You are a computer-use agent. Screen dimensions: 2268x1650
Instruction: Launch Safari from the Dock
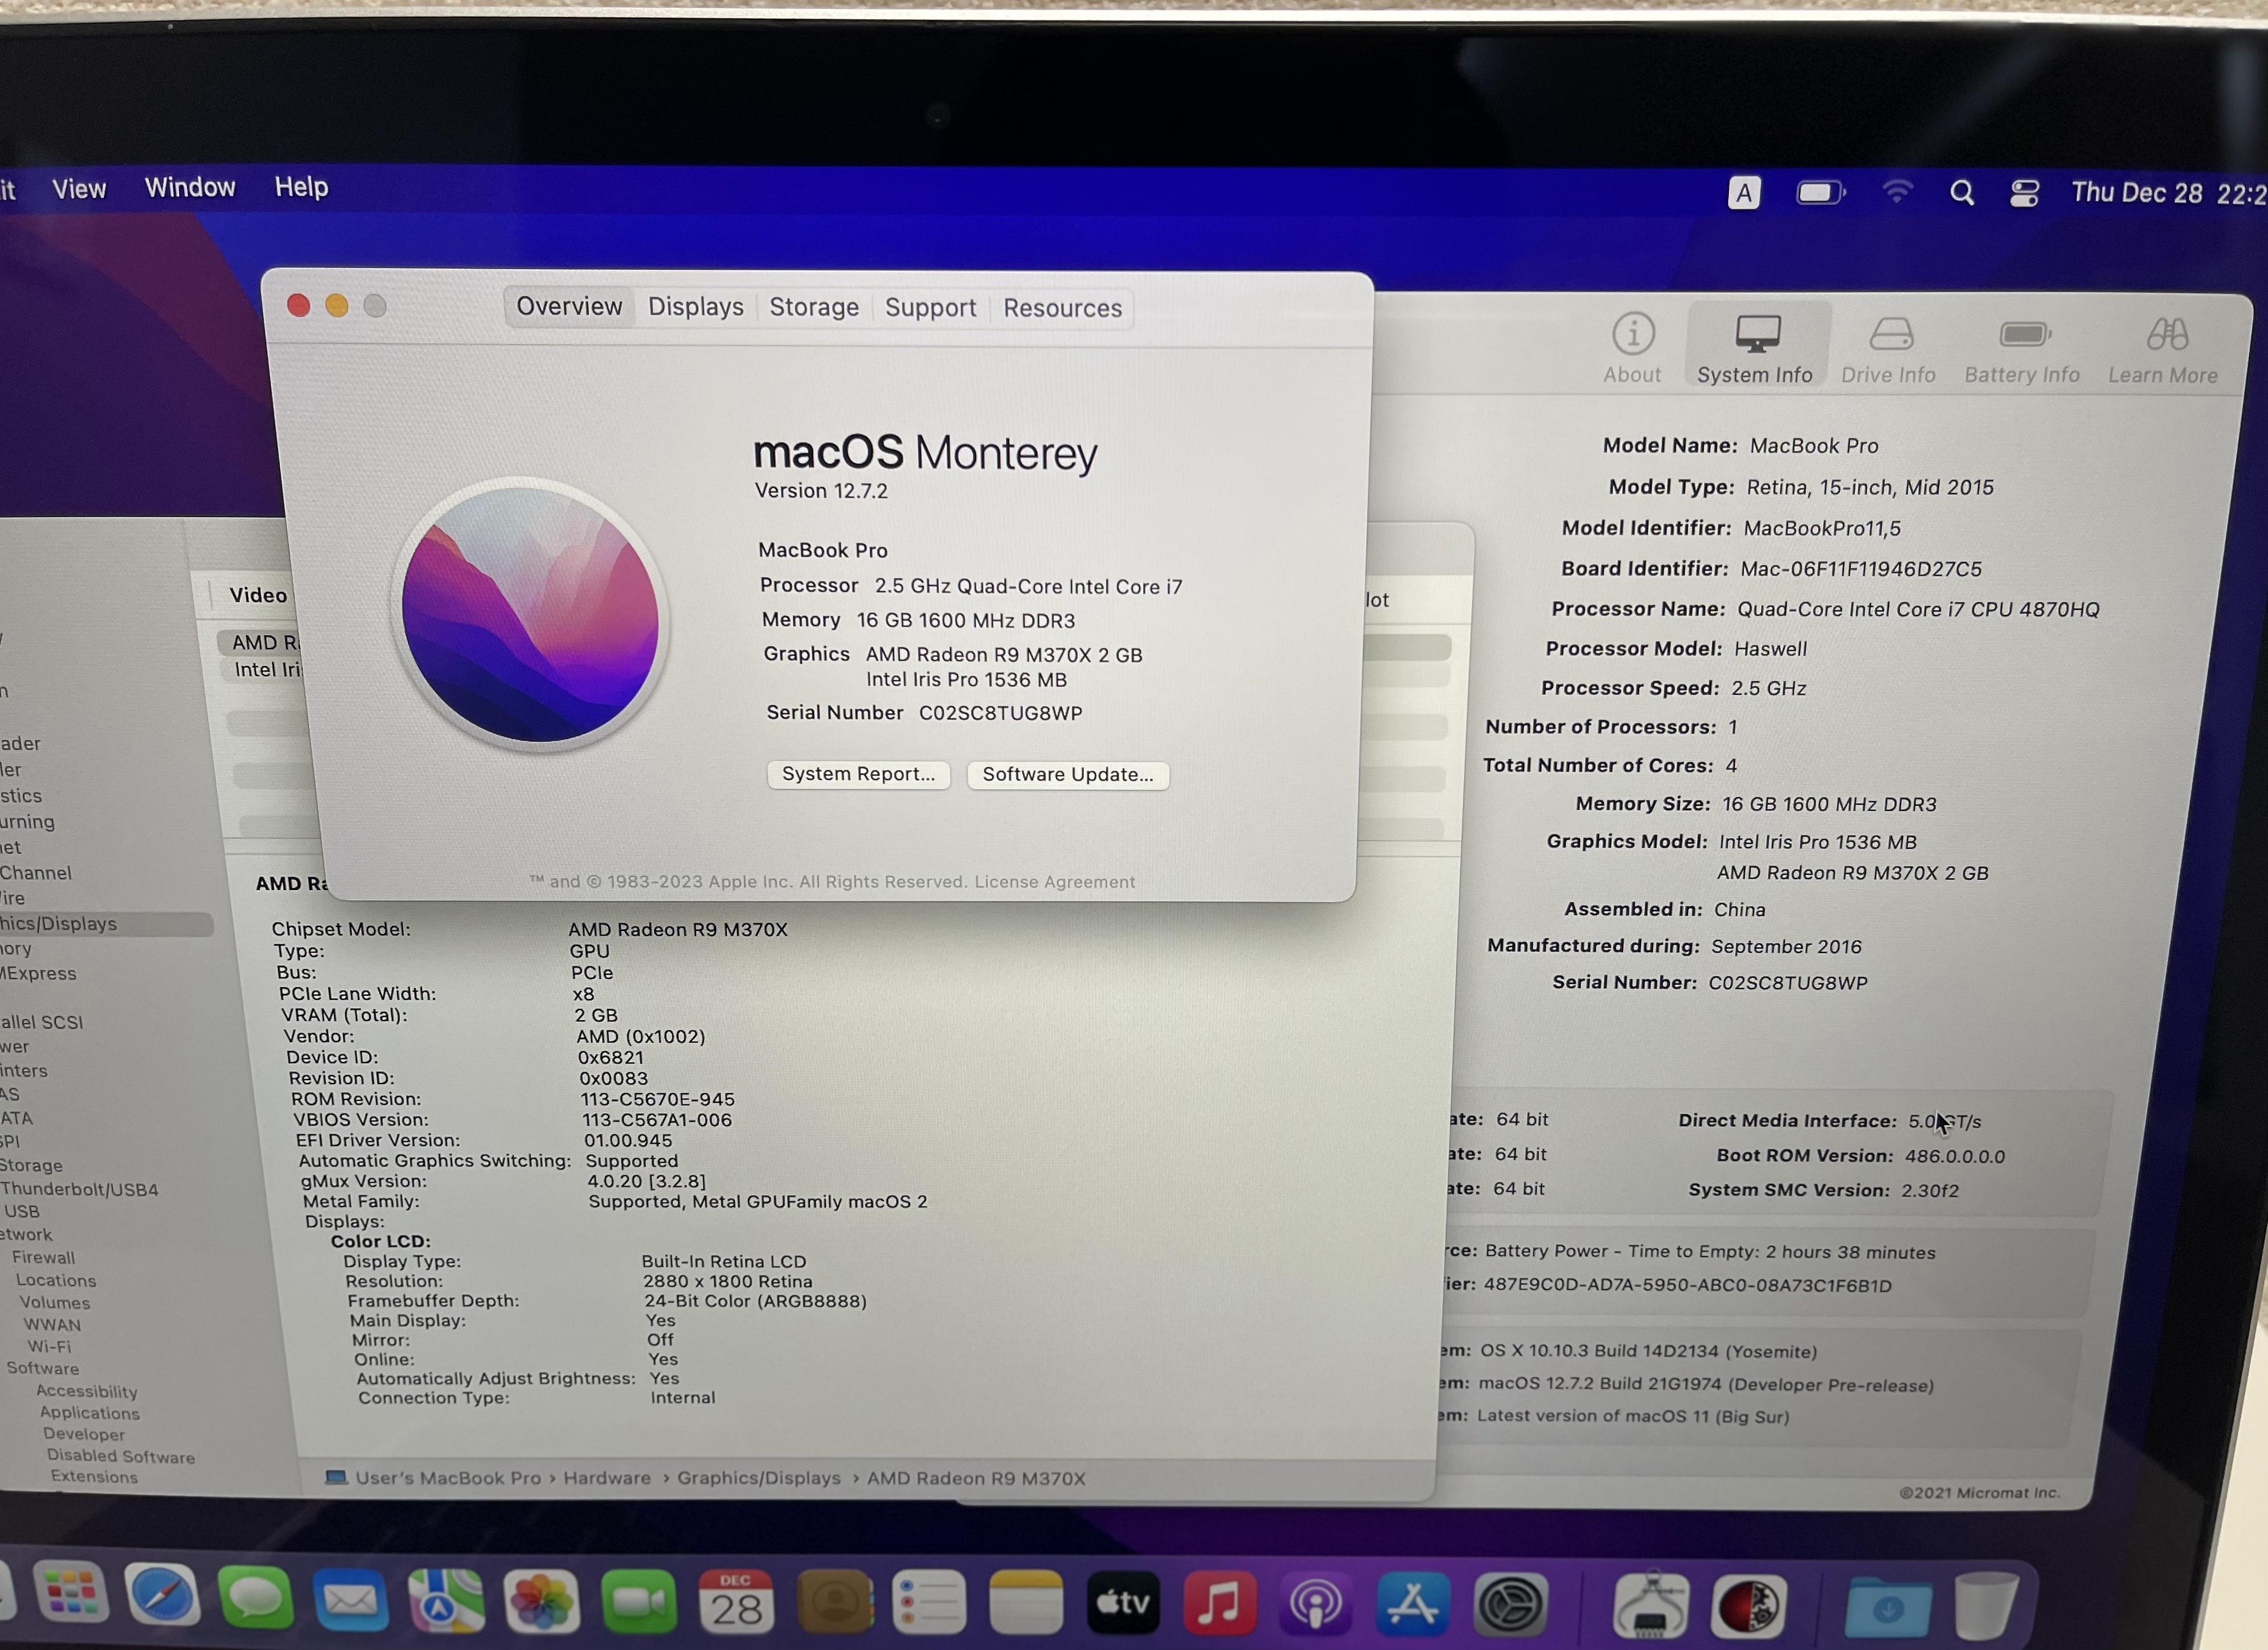[x=162, y=1595]
